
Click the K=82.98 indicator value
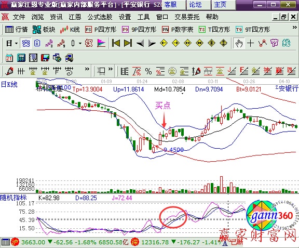point(49,198)
